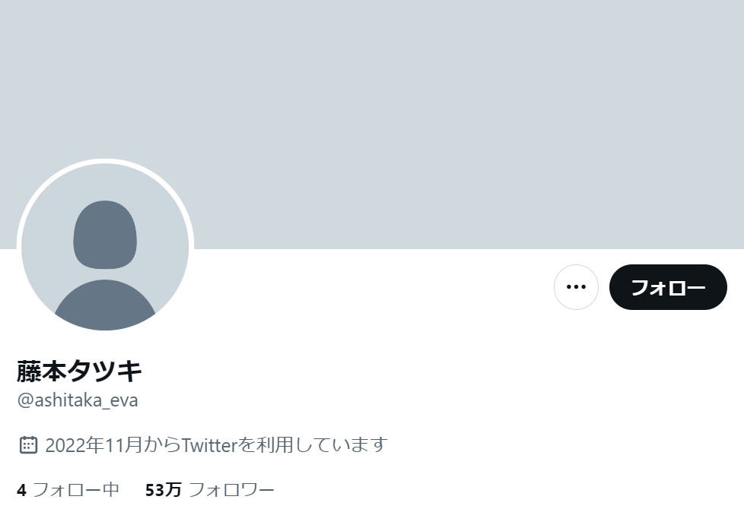Follow 藤本タツキ with the フォロー button
Image resolution: width=744 pixels, height=509 pixels.
click(x=668, y=287)
